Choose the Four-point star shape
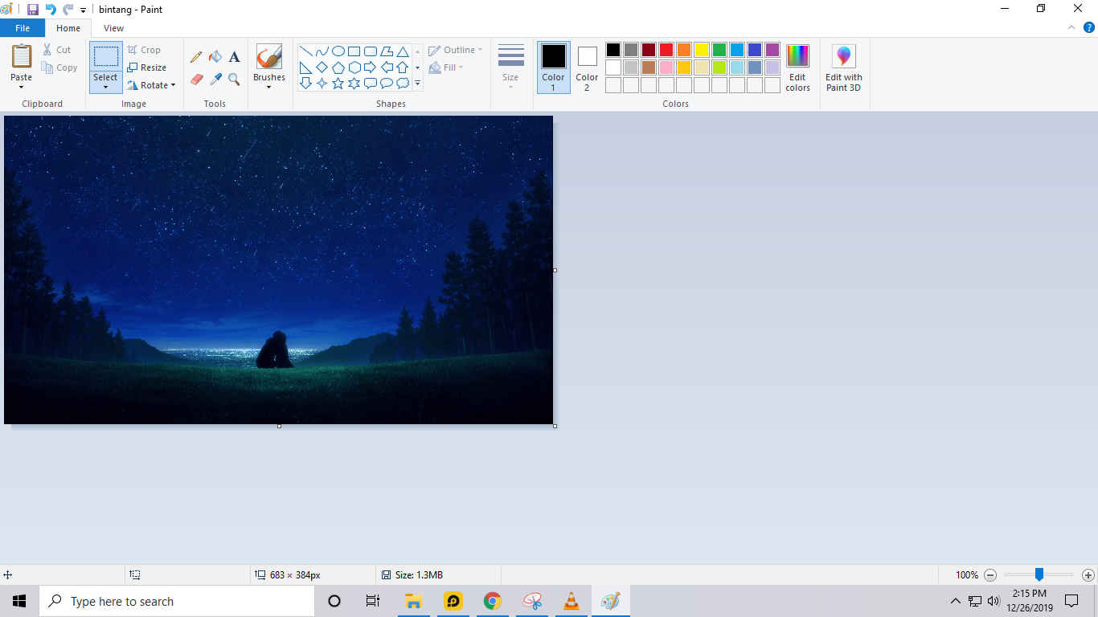This screenshot has height=617, width=1098. 322,84
